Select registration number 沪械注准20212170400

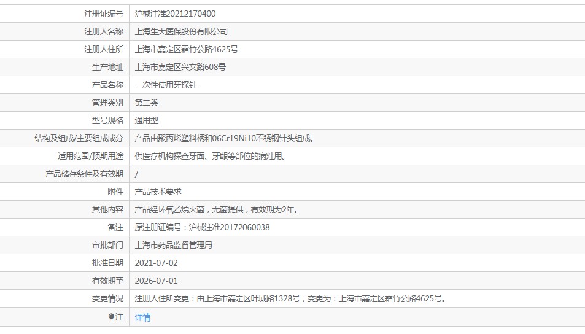tap(175, 14)
